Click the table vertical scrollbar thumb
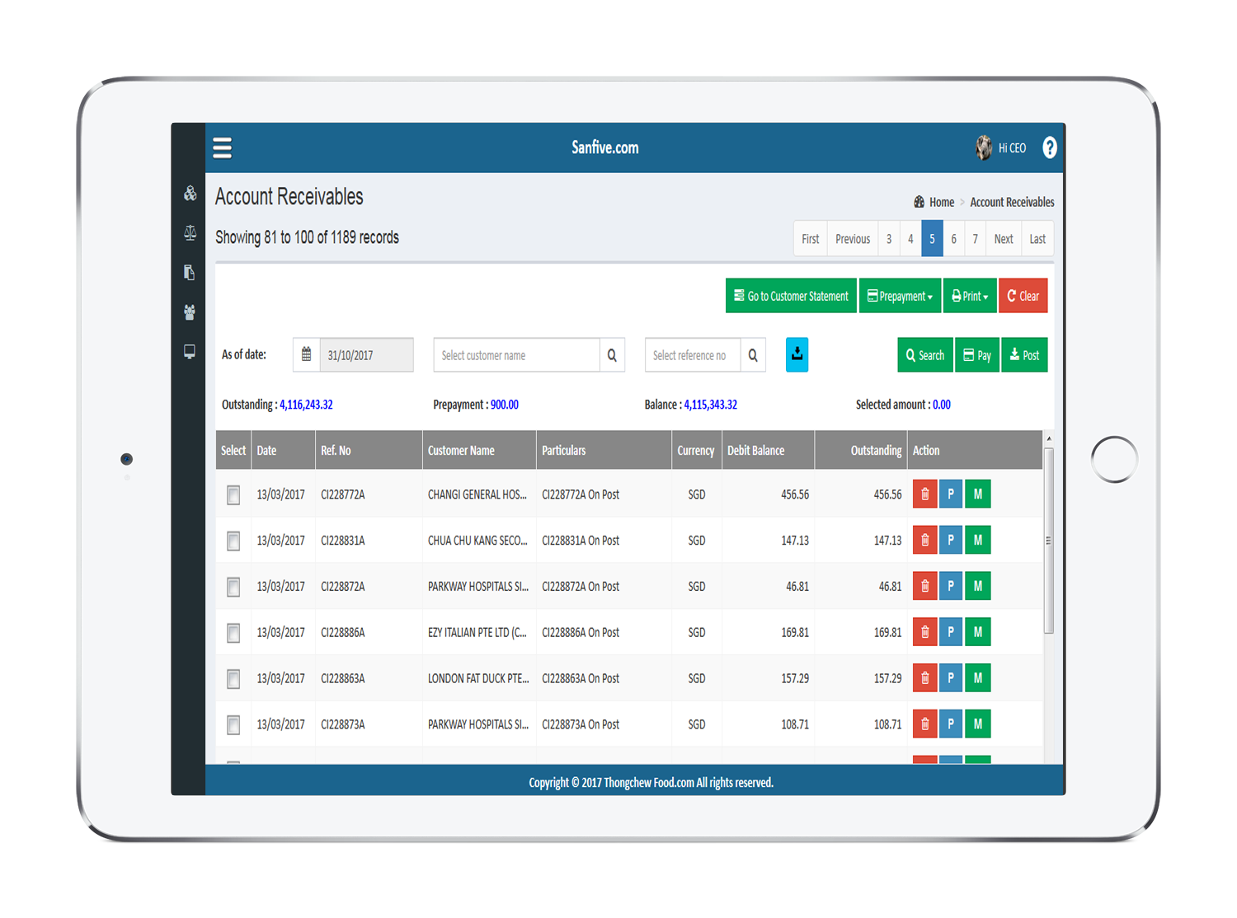This screenshot has width=1237, height=918. click(x=1049, y=541)
